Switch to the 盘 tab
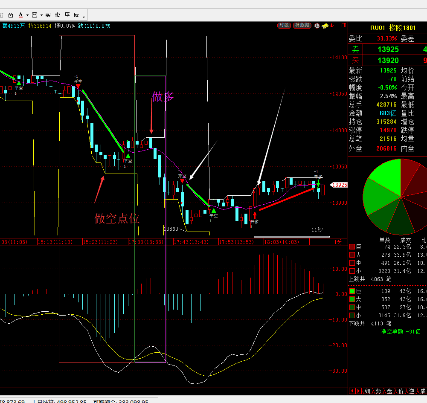 point(390,391)
